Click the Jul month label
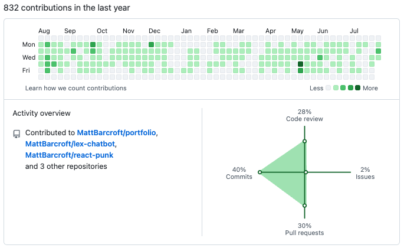This screenshot has width=404, height=248. point(354,31)
